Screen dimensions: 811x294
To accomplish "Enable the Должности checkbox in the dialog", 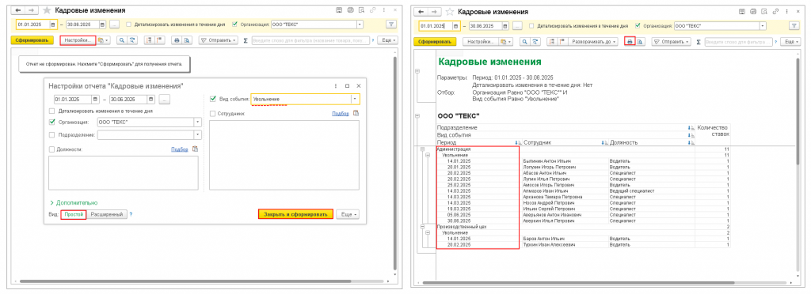I will [51, 149].
